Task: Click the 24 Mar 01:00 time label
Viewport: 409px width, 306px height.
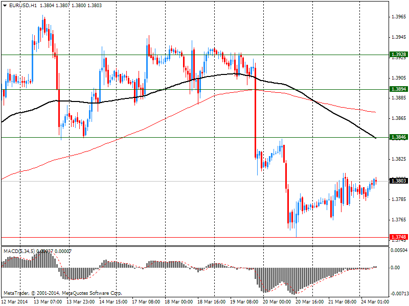Action: coord(375,302)
